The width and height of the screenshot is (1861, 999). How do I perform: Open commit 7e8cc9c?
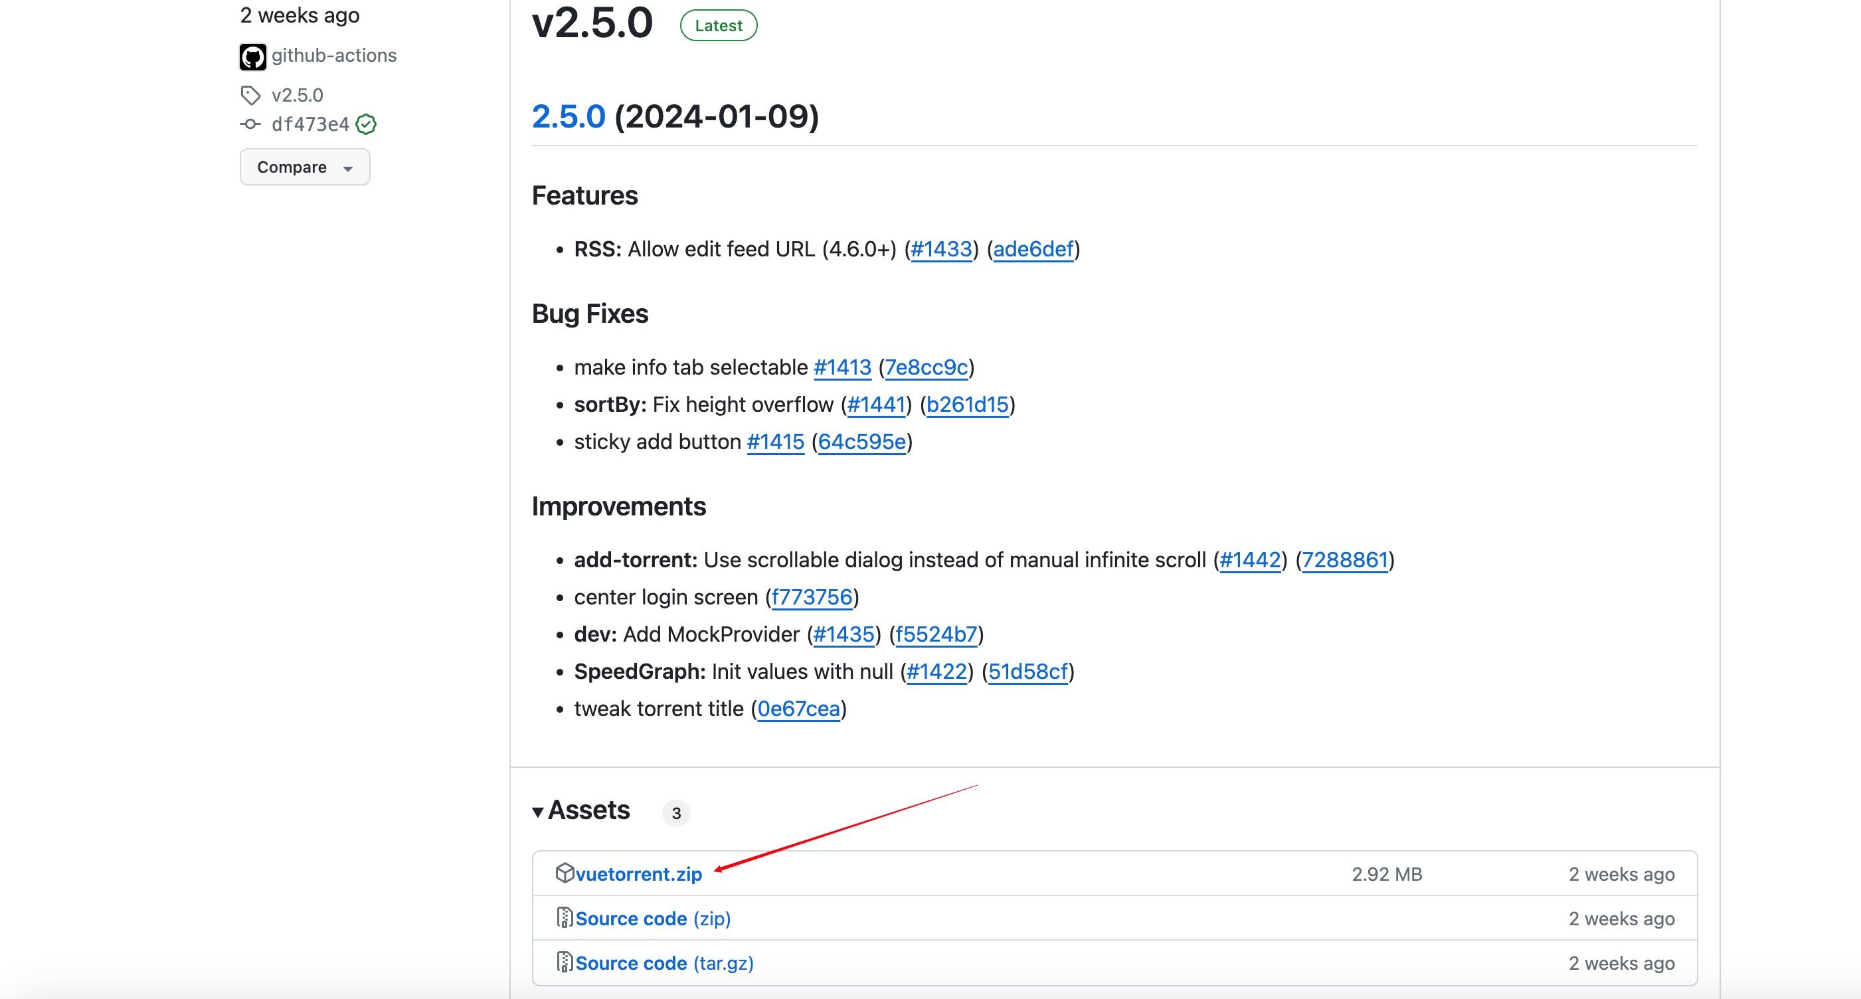point(926,368)
